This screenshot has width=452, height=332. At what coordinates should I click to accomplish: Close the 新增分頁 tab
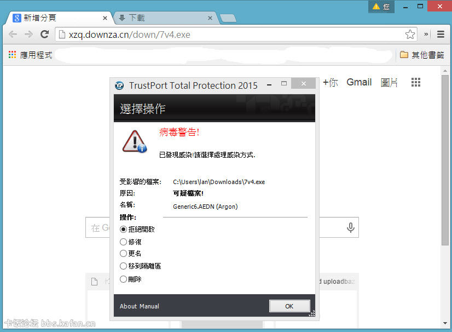[105, 18]
